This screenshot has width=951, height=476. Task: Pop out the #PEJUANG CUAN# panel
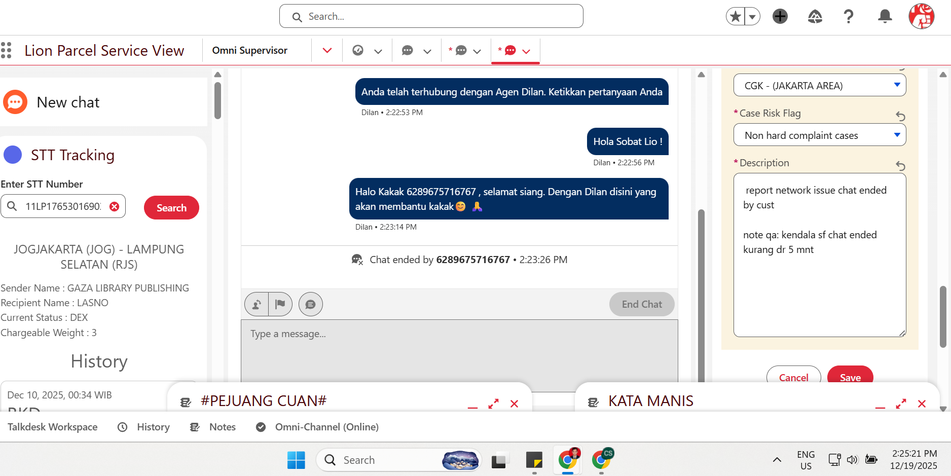493,404
